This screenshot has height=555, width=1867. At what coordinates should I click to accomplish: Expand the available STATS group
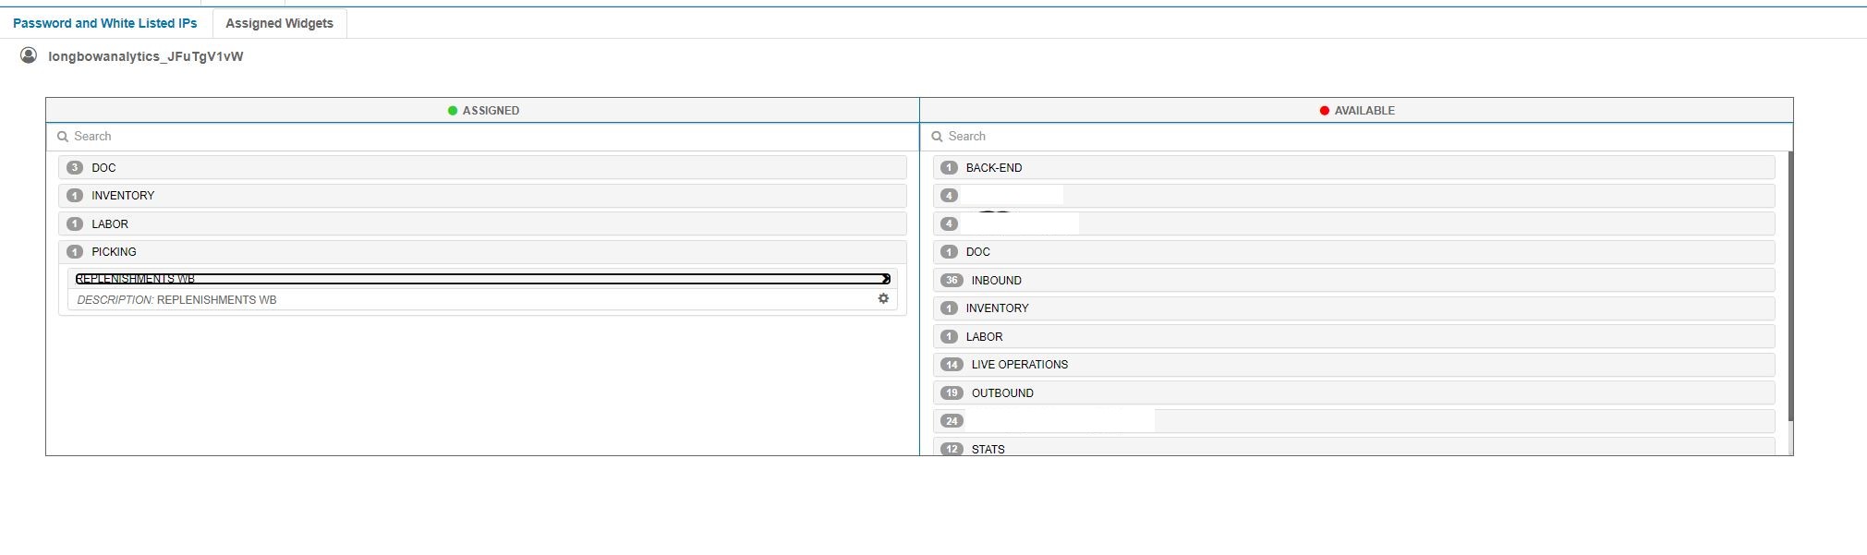coord(988,449)
